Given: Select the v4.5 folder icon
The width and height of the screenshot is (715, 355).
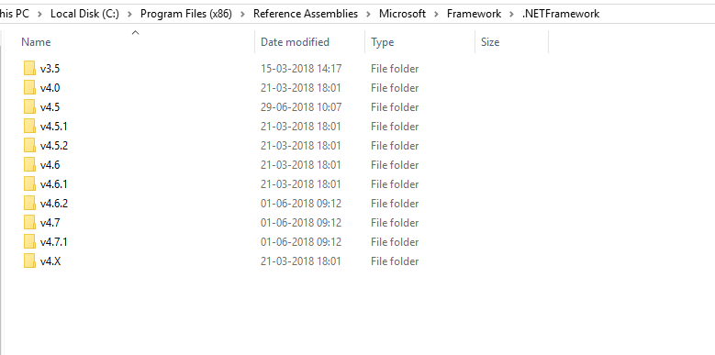Looking at the screenshot, I should click(29, 106).
